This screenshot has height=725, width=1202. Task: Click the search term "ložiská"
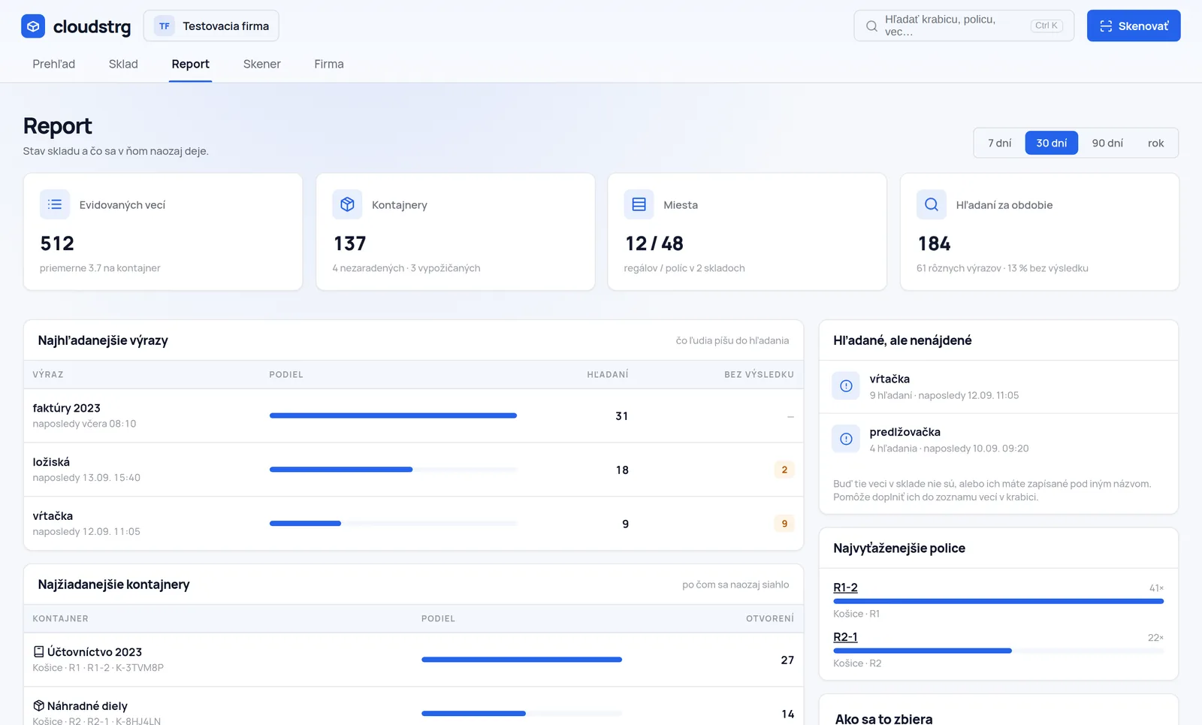[x=51, y=462]
